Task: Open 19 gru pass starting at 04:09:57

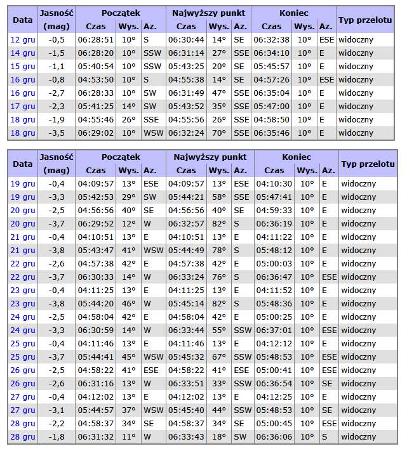Action: (x=23, y=183)
